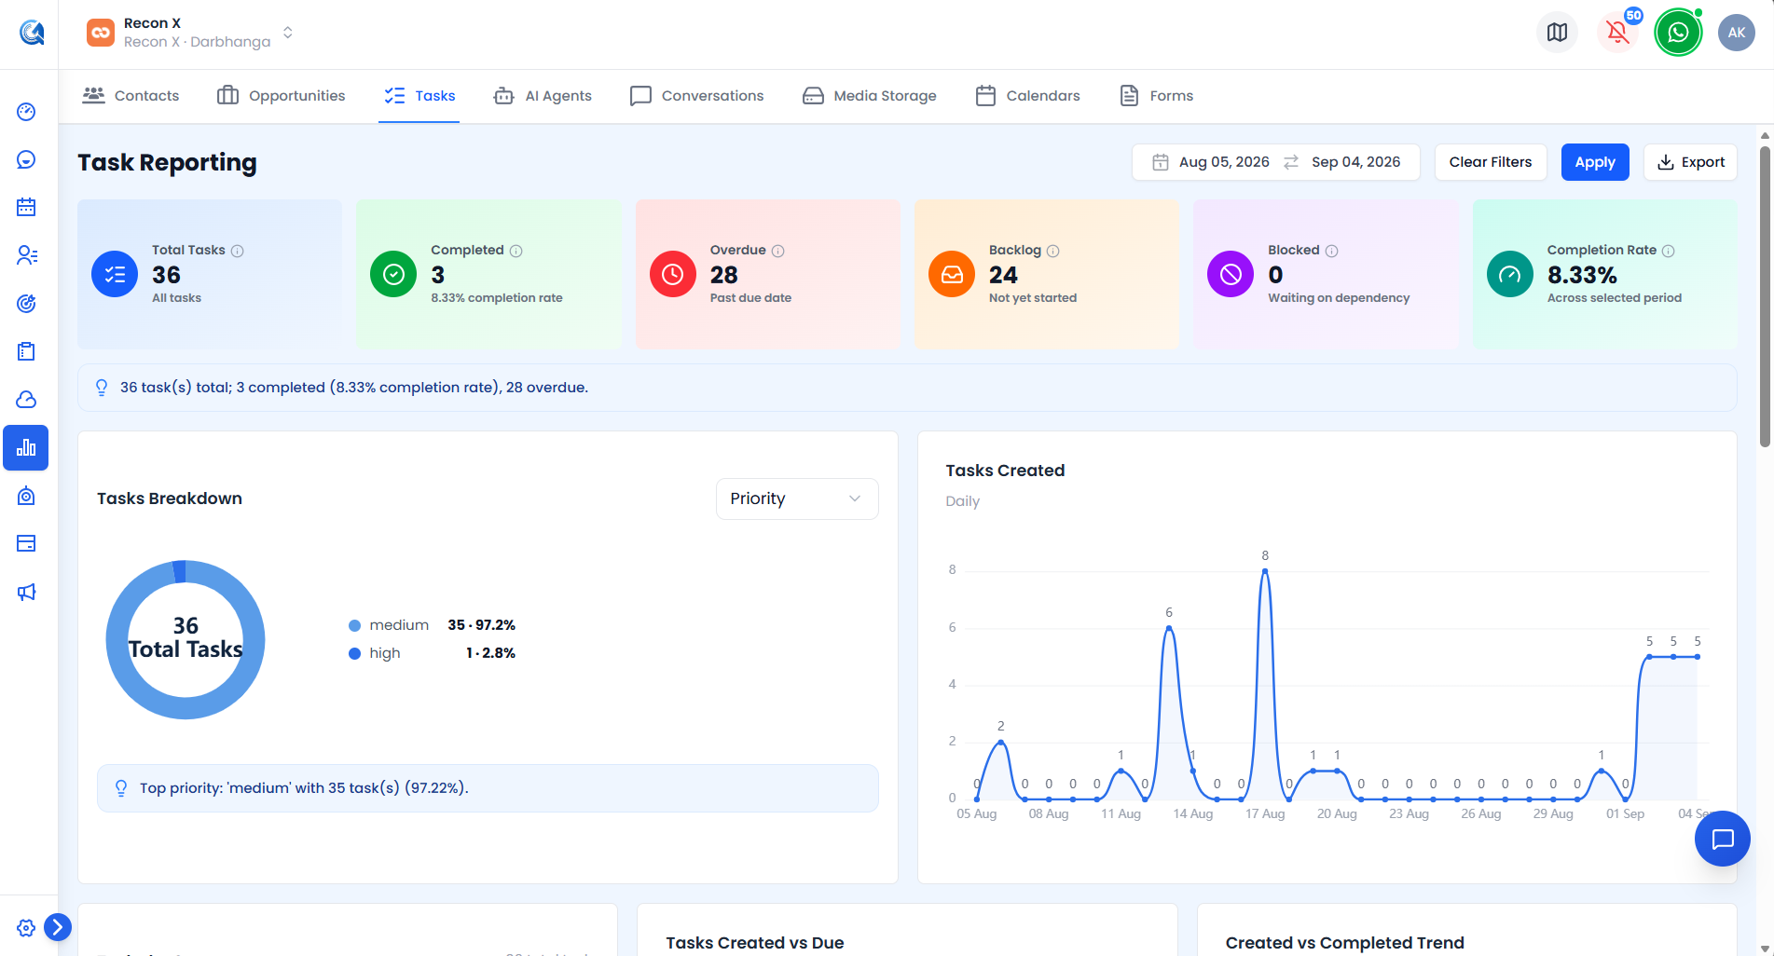Click the donut chart medium segment
The height and width of the screenshot is (956, 1774).
click(x=186, y=707)
